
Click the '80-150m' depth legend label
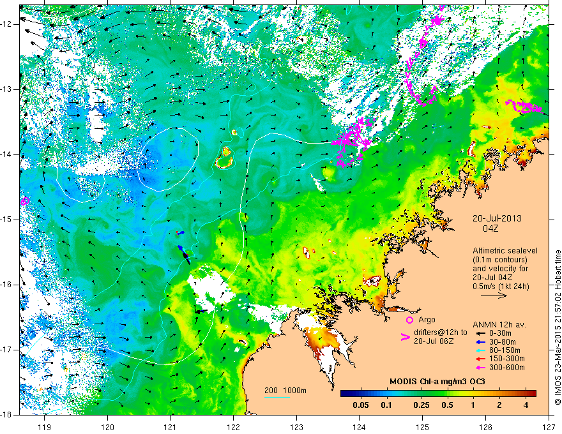(x=505, y=350)
